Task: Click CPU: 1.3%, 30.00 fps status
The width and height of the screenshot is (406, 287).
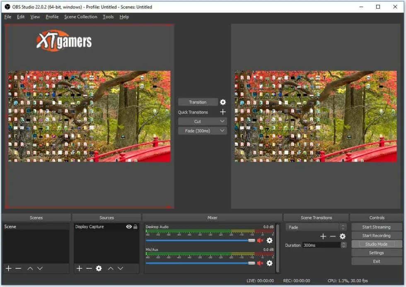Action: tap(348, 280)
